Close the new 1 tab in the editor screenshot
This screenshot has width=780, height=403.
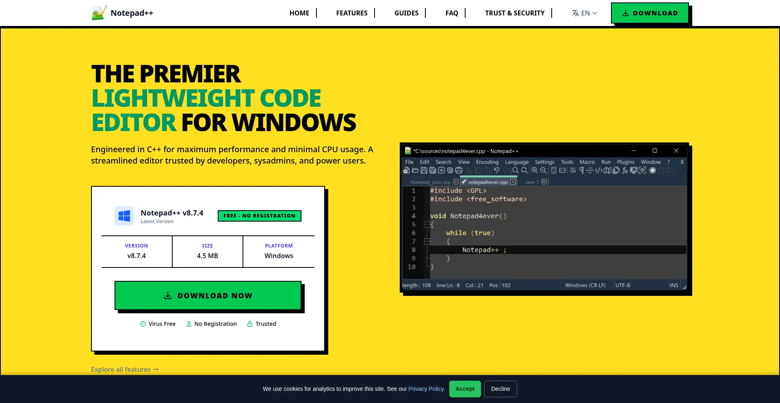tap(544, 182)
